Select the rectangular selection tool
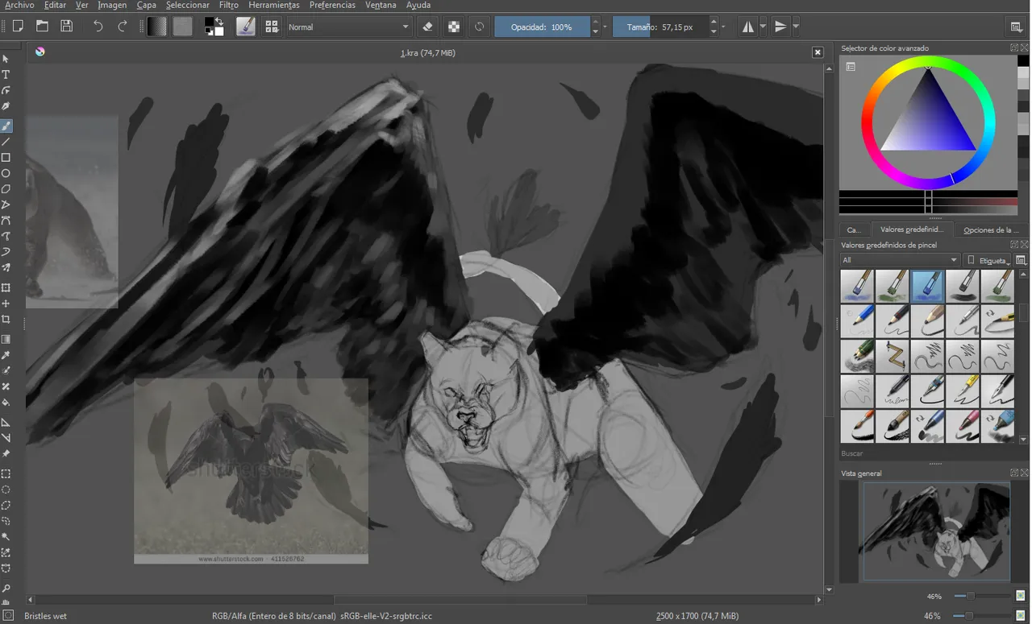The image size is (1032, 624). tap(6, 473)
